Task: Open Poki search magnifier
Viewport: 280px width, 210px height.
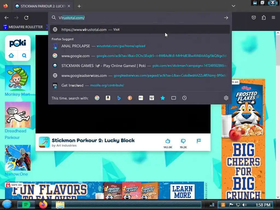Action: click(24, 56)
